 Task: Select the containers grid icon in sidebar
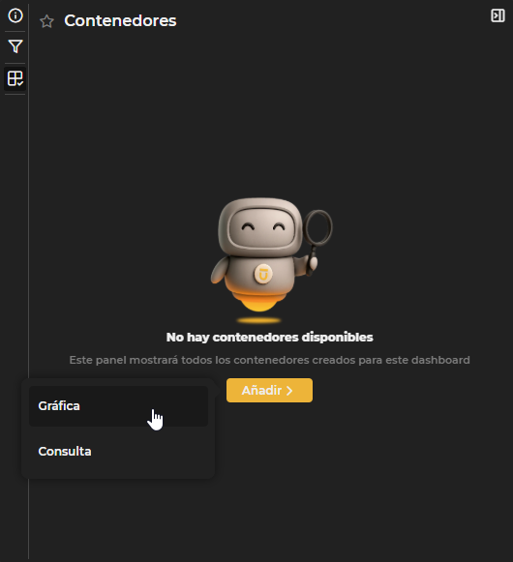15,78
